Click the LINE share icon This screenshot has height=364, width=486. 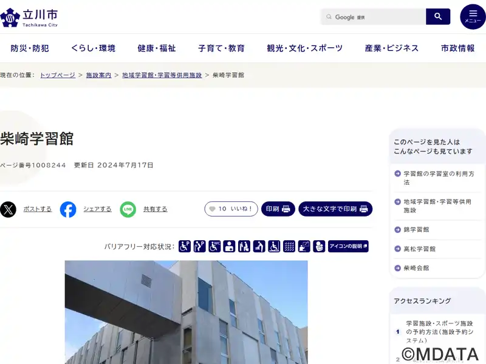pyautogui.click(x=128, y=209)
